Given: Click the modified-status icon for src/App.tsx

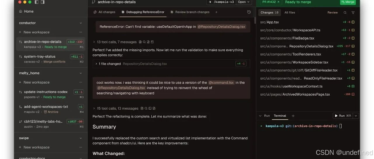Looking at the screenshot, I should [x=353, y=22].
